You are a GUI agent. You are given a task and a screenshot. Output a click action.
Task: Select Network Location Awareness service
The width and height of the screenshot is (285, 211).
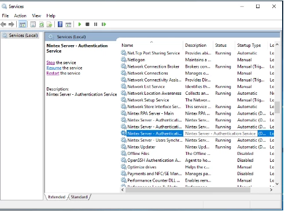(154, 93)
